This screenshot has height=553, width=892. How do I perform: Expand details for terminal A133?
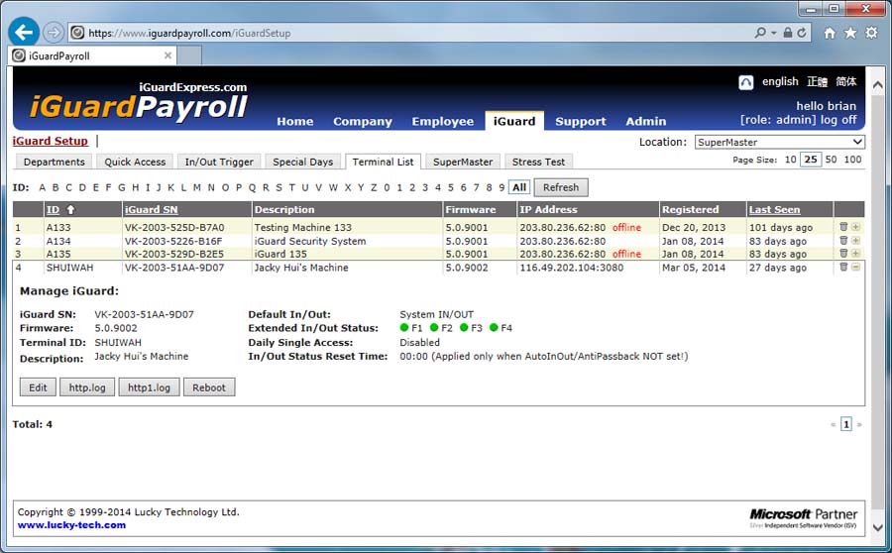coord(855,226)
